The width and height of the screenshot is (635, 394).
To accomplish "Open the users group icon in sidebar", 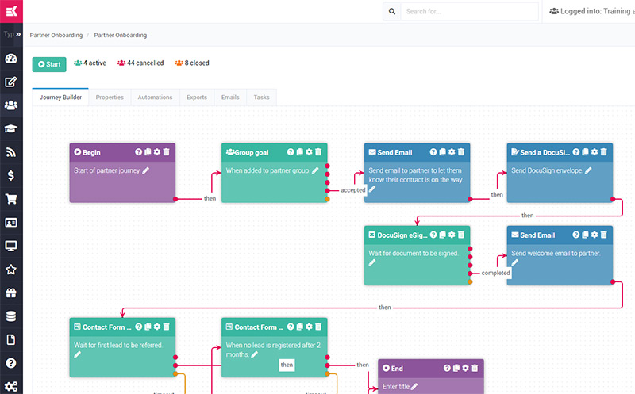I will [x=11, y=105].
